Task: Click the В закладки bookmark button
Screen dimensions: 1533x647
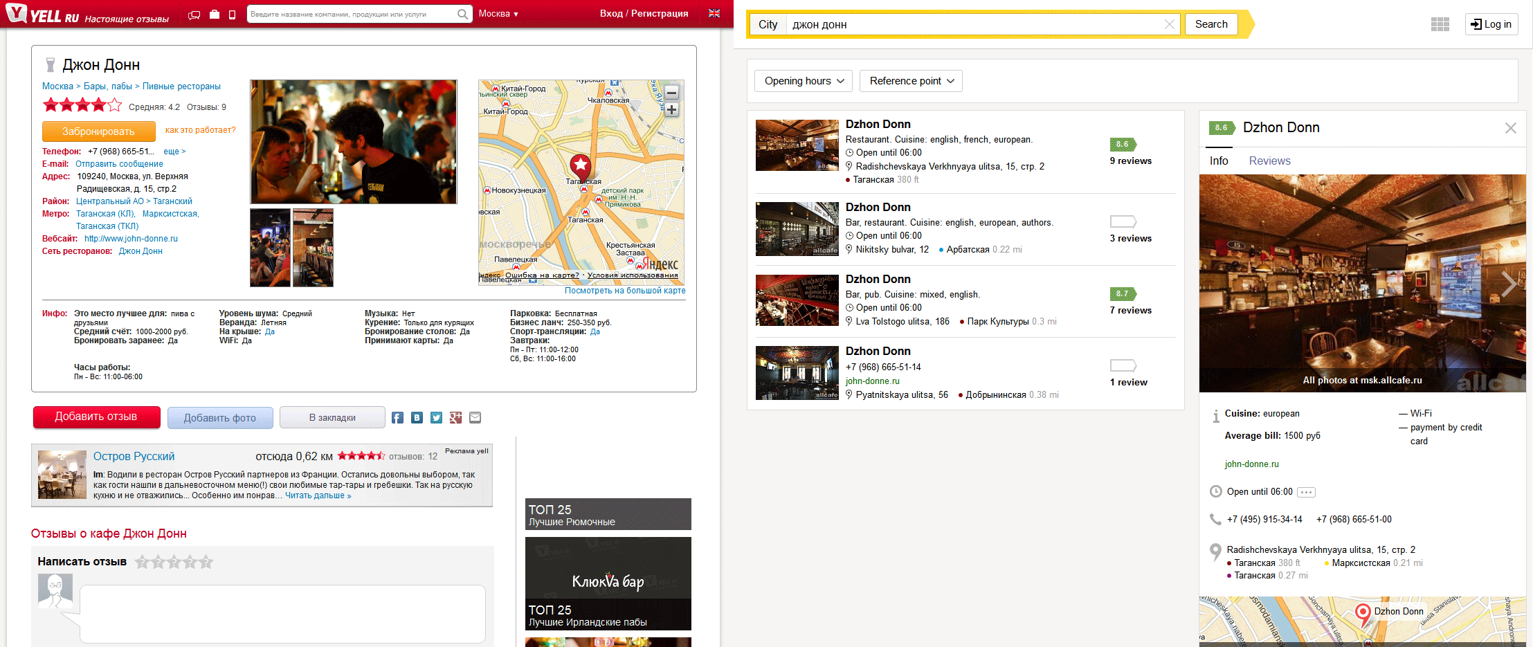Action: pos(332,417)
